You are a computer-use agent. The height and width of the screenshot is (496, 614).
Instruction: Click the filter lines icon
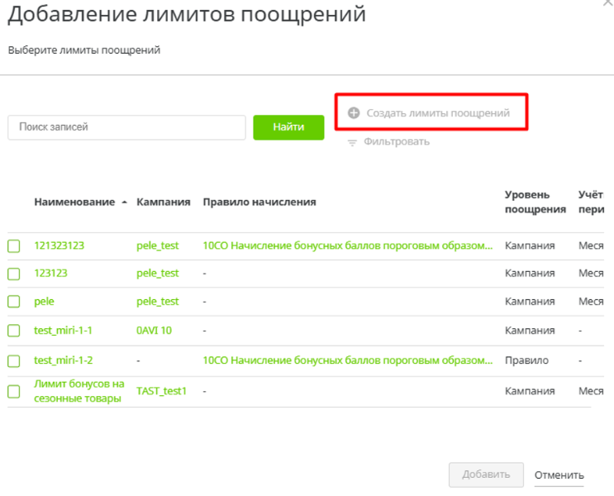tap(352, 142)
